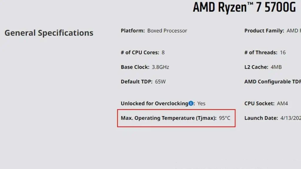The width and height of the screenshot is (301, 169).
Task: Click the Boxed Processor value
Action: [167, 31]
